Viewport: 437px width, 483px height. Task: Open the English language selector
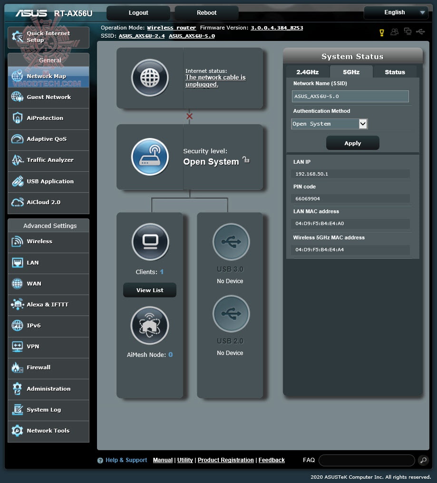click(x=396, y=13)
